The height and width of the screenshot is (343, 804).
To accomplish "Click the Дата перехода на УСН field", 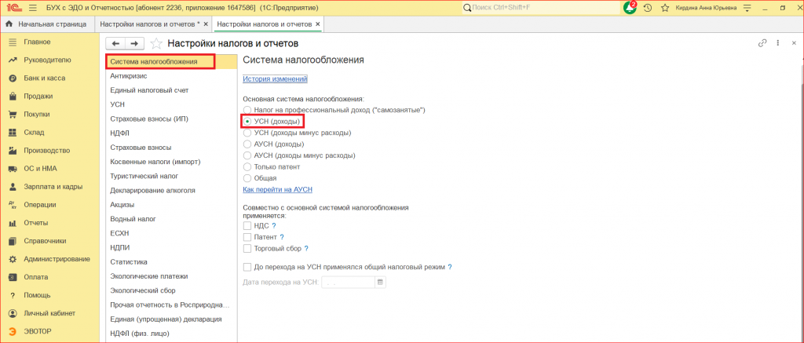I will click(x=348, y=282).
